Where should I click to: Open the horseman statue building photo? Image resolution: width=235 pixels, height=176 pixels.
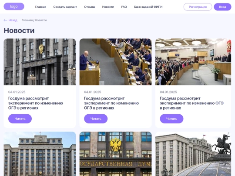[193, 154]
